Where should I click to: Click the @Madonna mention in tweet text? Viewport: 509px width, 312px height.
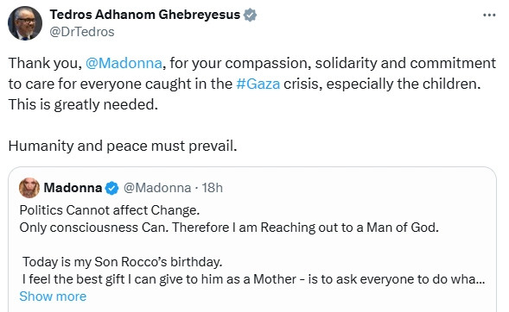[x=124, y=63]
